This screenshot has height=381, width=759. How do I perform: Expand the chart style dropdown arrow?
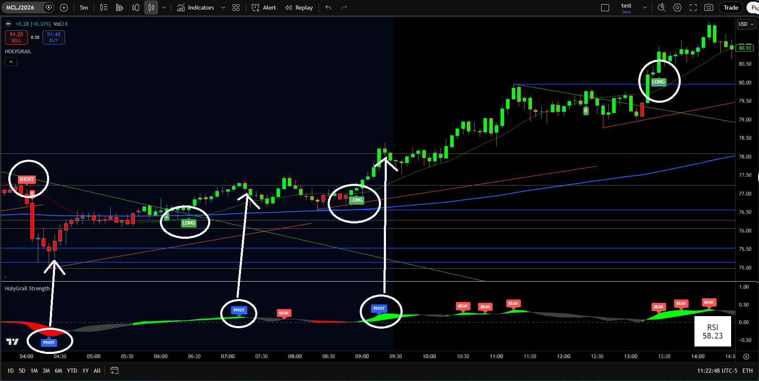[164, 7]
